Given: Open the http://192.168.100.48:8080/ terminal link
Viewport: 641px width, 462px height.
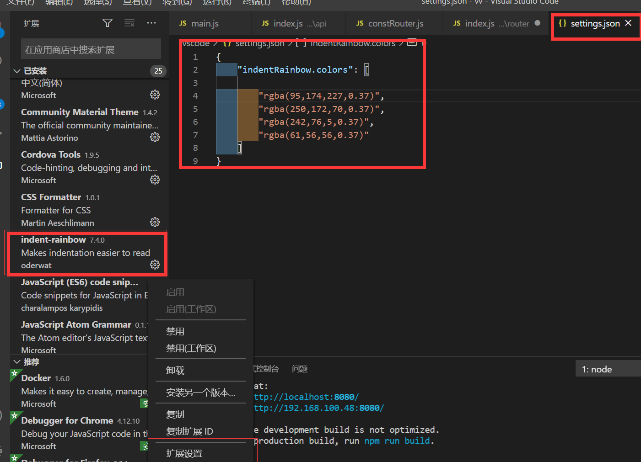Looking at the screenshot, I should [x=319, y=408].
